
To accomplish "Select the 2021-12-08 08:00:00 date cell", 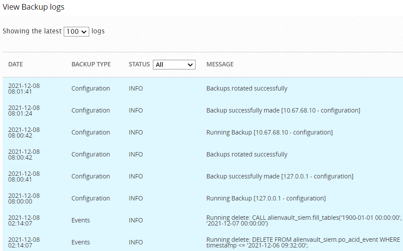I will 24,198.
